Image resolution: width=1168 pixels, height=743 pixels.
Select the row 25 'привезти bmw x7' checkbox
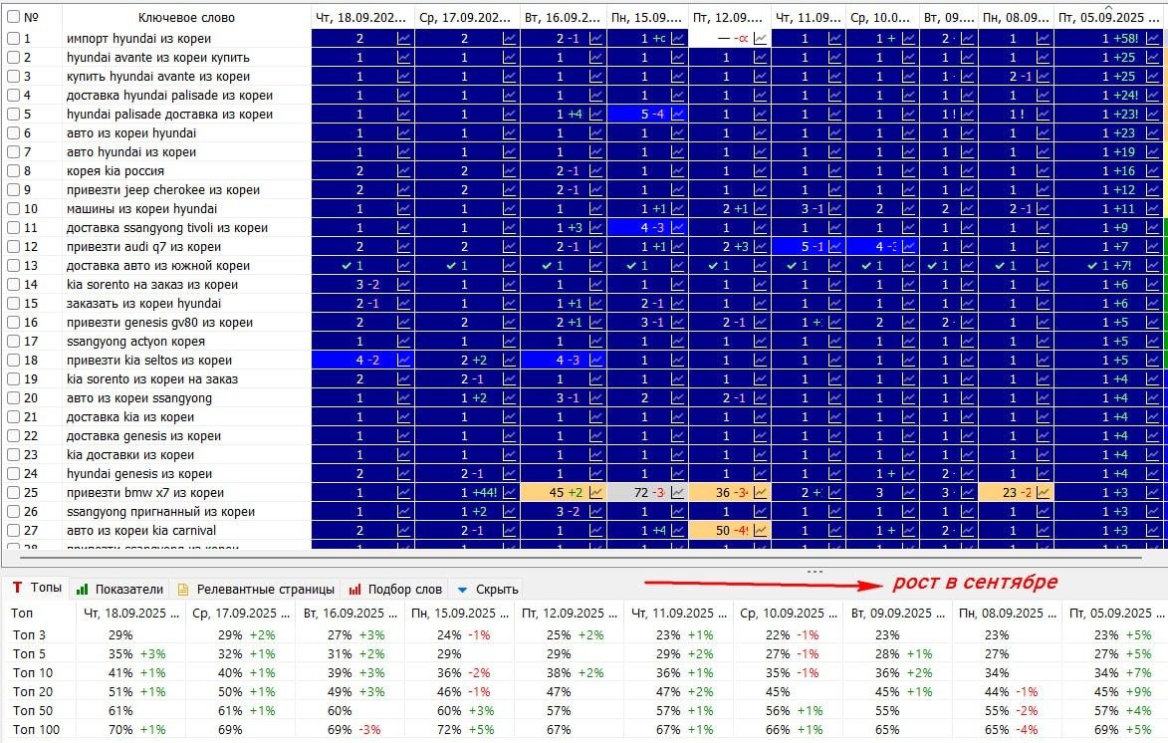point(13,493)
